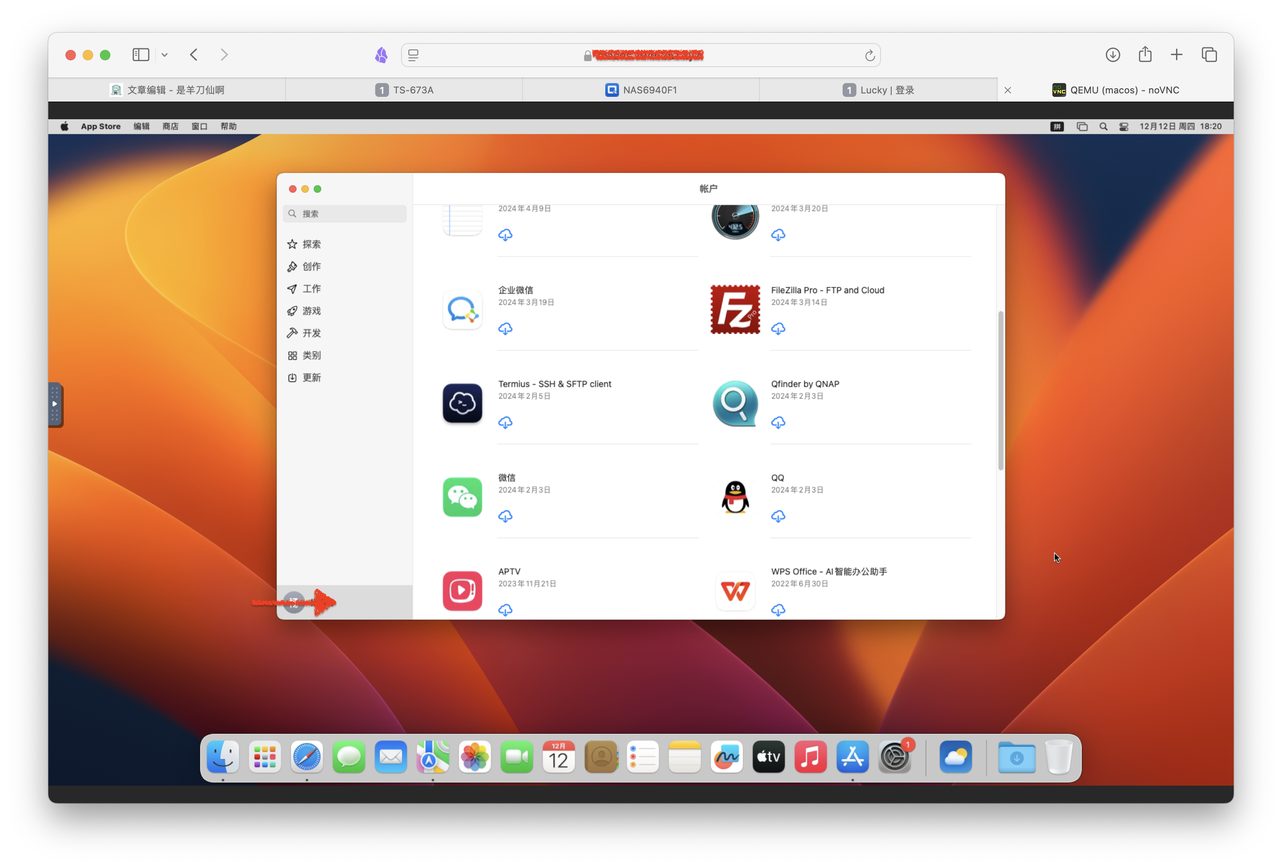Switch to the 文章编辑 browser tab
The image size is (1282, 867).
tap(167, 90)
